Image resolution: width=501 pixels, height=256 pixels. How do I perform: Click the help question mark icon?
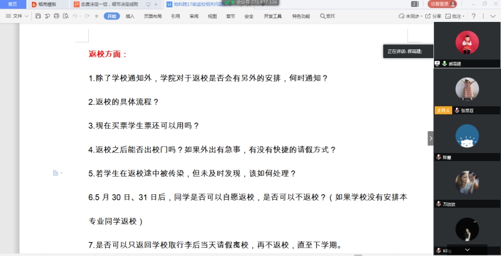[x=473, y=16]
